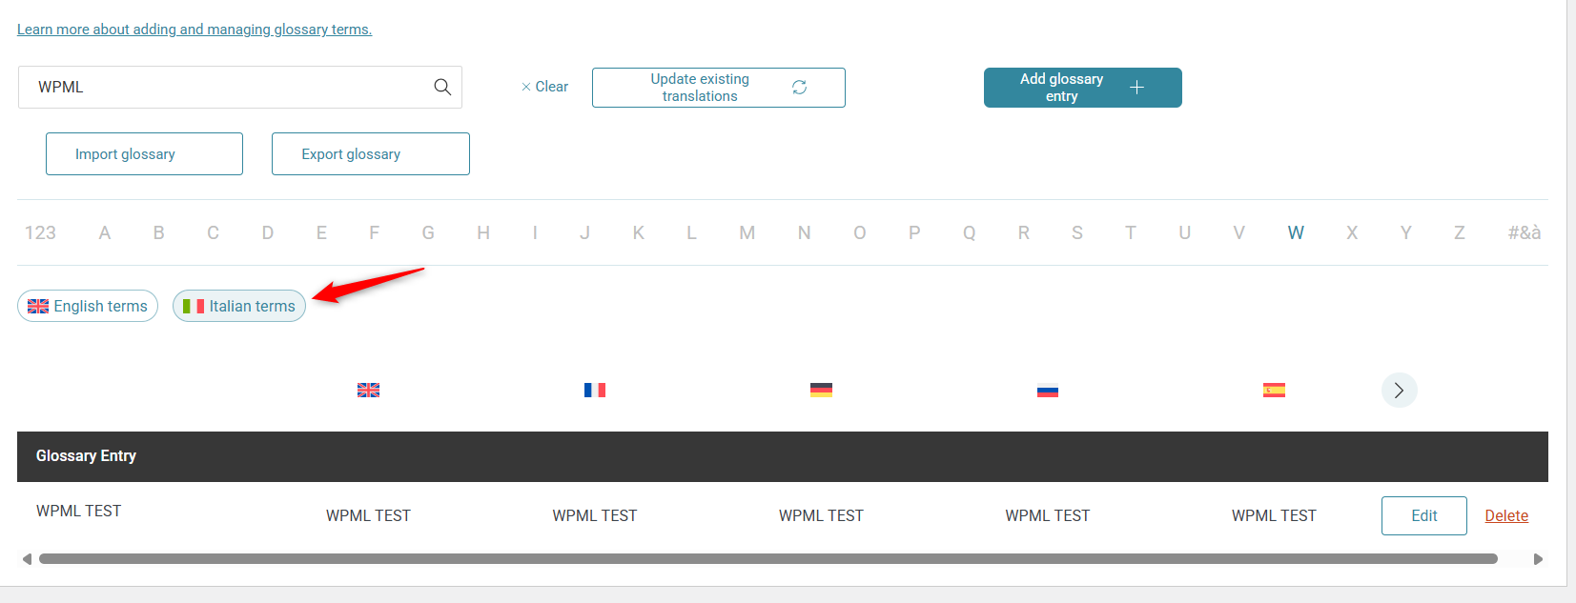Click the Glossary Entry column header
Image resolution: width=1576 pixels, height=603 pixels.
click(86, 456)
